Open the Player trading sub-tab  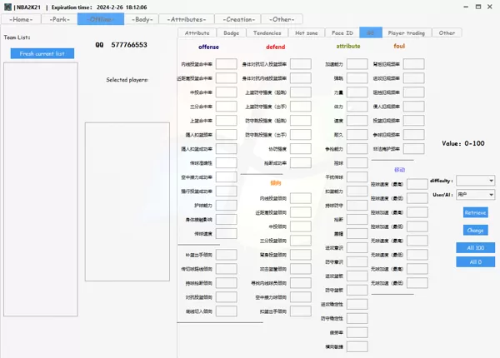(x=407, y=32)
